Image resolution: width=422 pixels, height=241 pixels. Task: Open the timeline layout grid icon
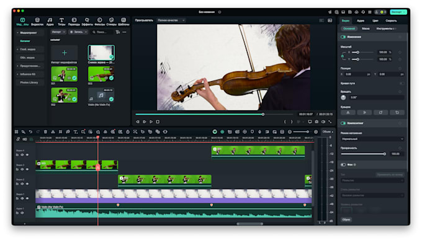(16, 131)
